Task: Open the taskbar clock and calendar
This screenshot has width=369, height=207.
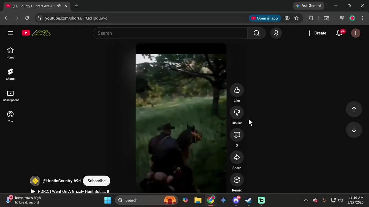Action: (x=356, y=200)
